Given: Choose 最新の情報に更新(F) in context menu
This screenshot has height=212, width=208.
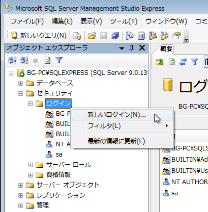Looking at the screenshot, I should click(122, 141).
